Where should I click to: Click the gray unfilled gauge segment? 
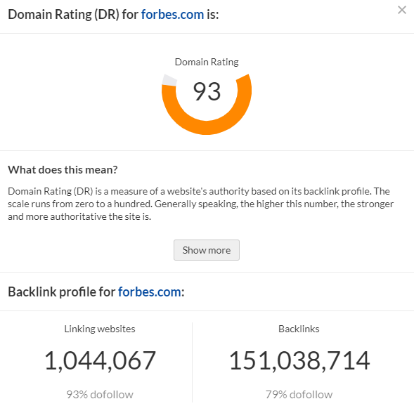click(169, 80)
